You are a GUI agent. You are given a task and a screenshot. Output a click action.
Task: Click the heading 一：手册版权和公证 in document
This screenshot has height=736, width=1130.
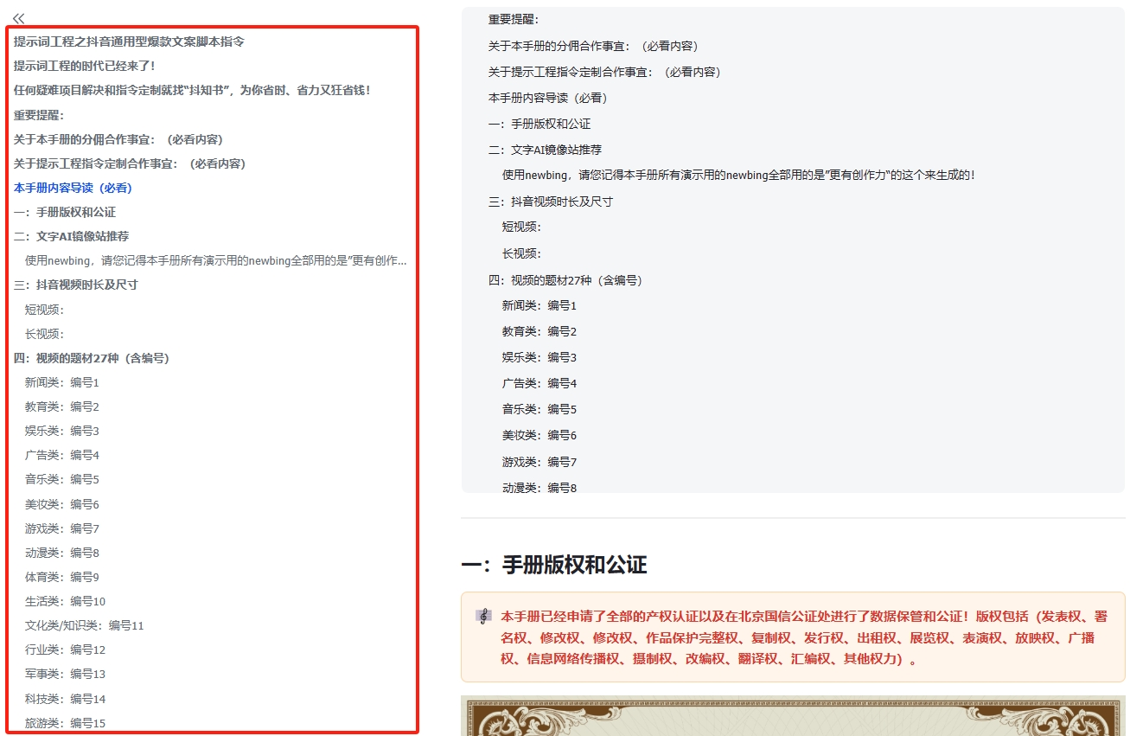point(553,566)
